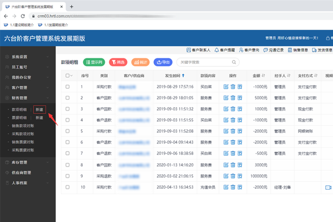Select row 5 checkbox

click(67, 131)
